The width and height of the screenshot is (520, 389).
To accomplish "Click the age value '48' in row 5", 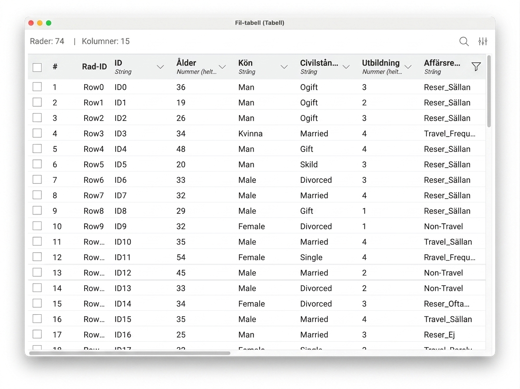I will click(x=181, y=149).
